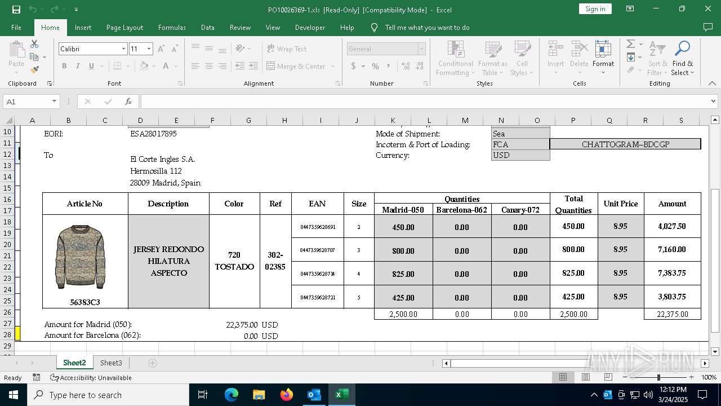Switch to the Formulas tab
This screenshot has width=721, height=406.
(172, 28)
